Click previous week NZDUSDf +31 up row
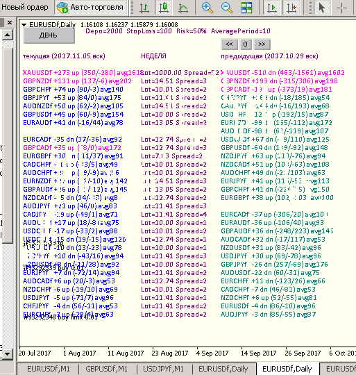The width and height of the screenshot is (356, 375). coord(271,248)
